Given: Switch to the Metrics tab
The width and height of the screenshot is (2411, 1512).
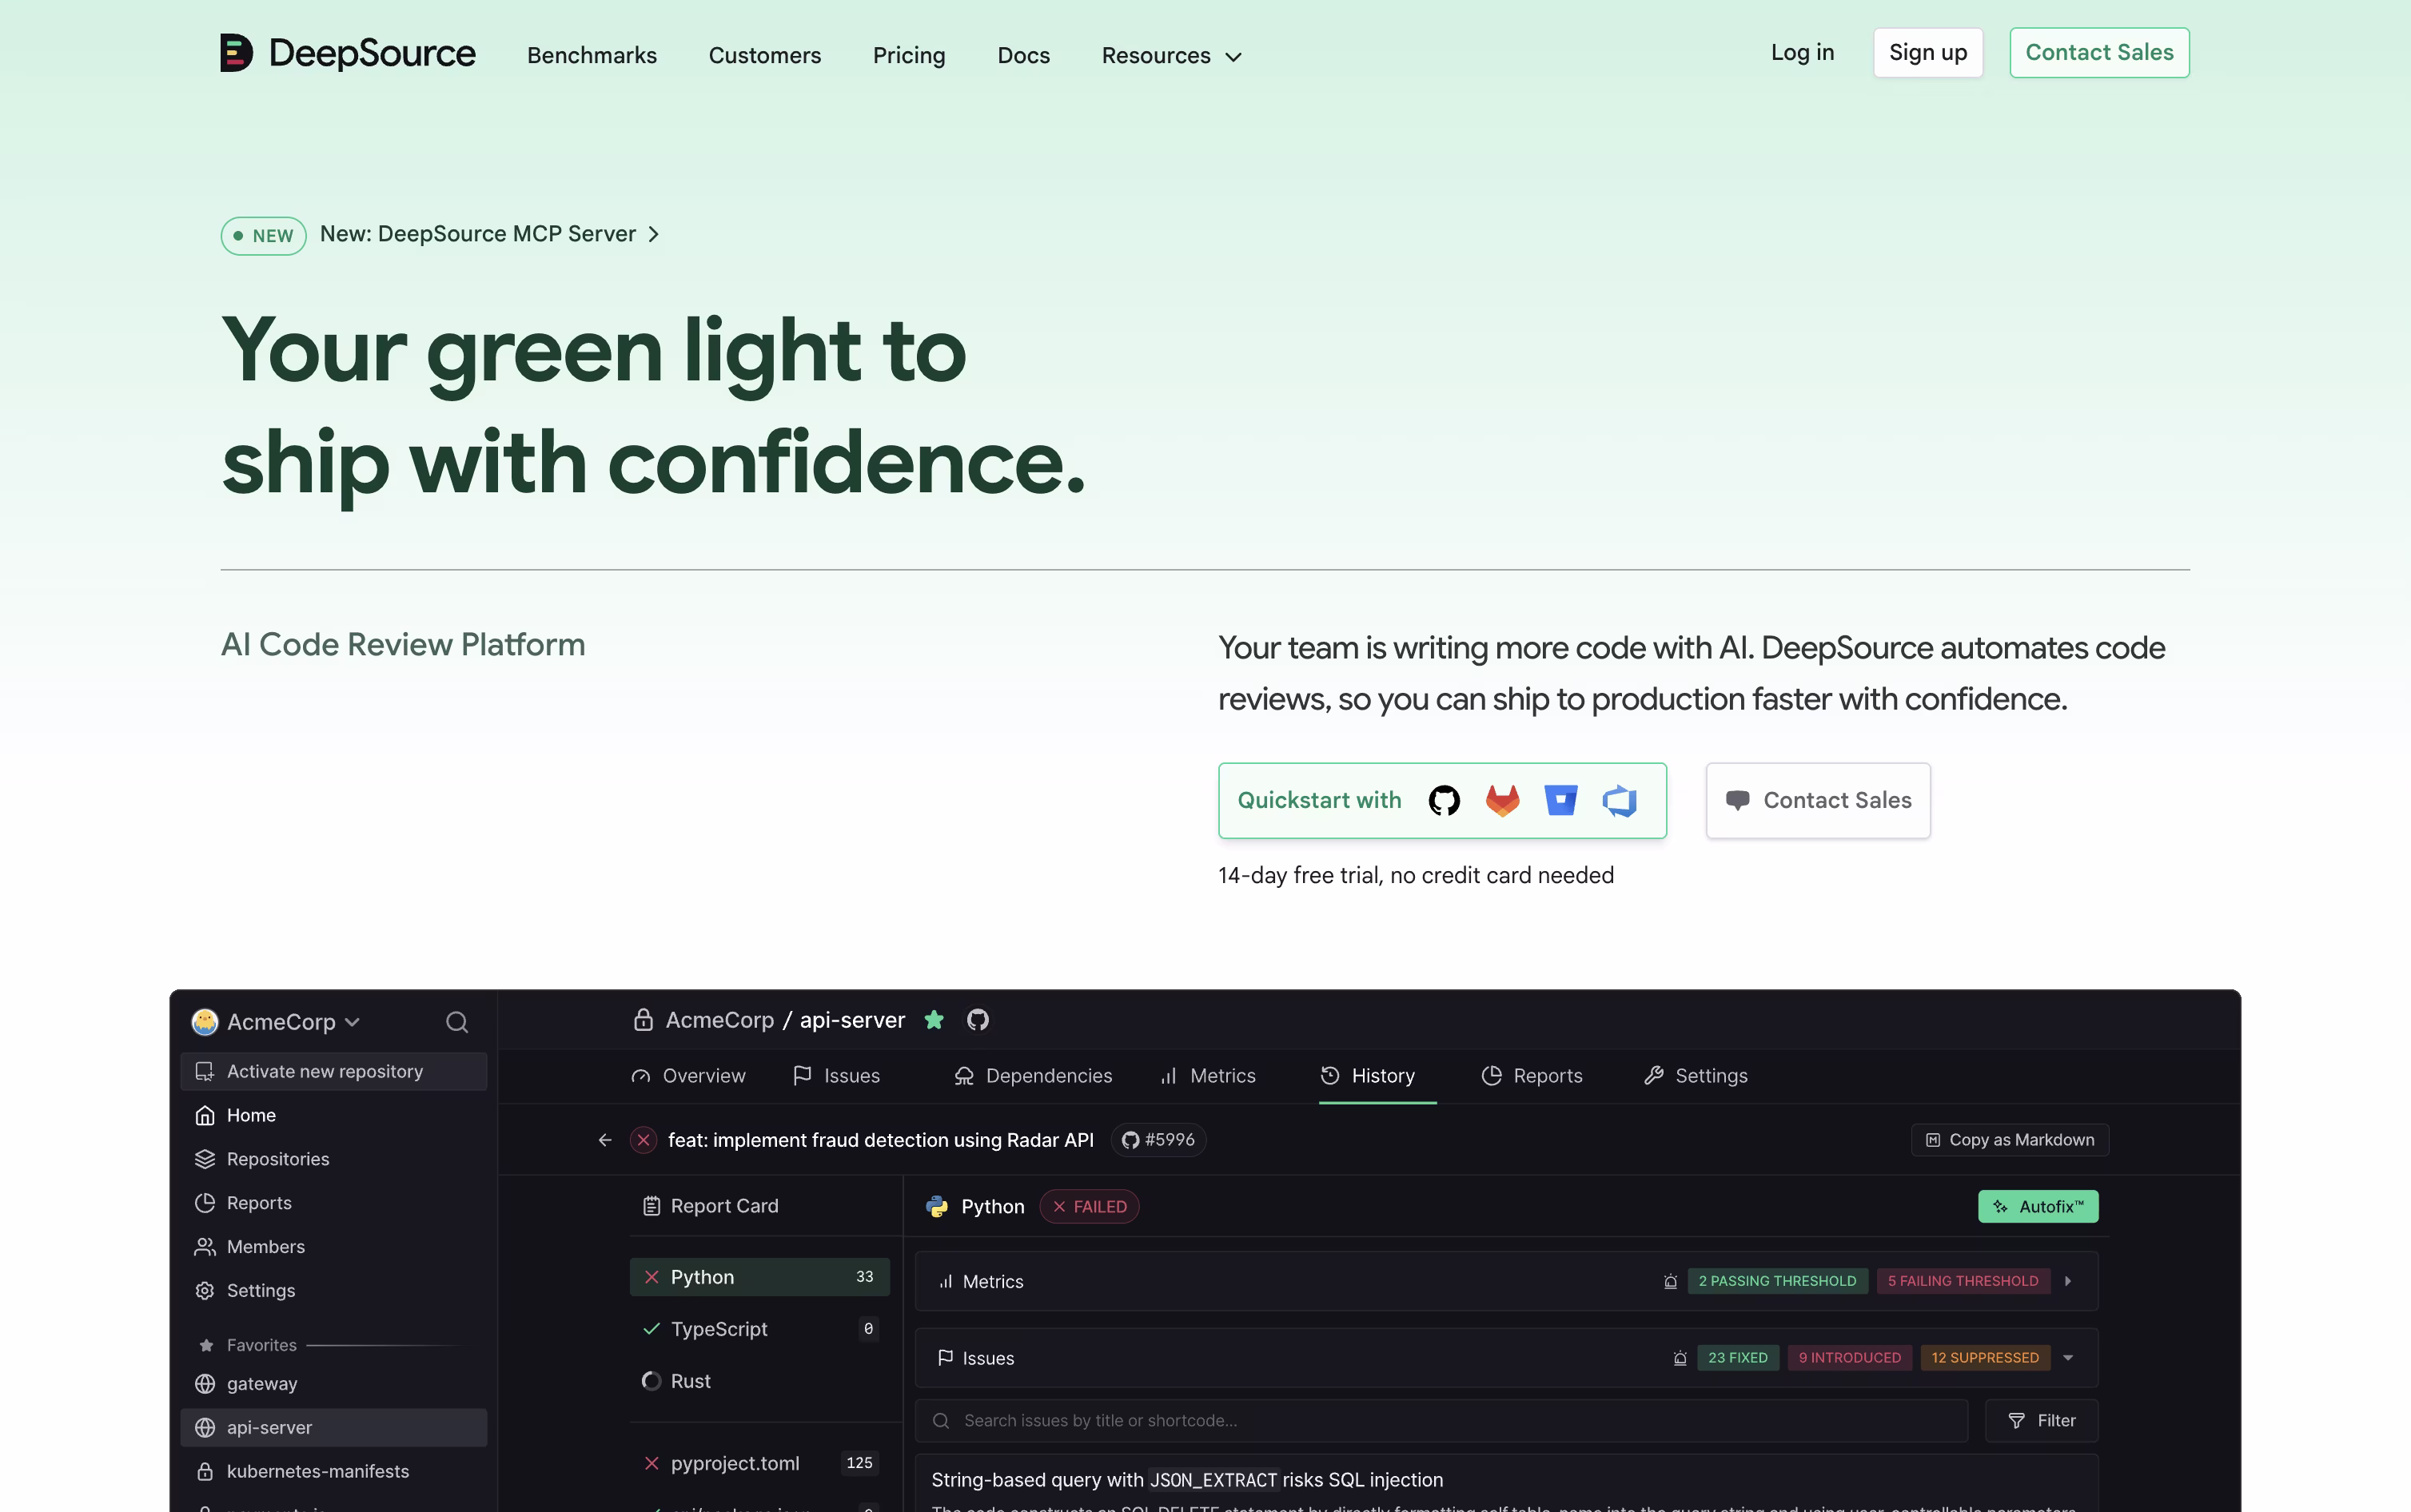Looking at the screenshot, I should coord(1207,1076).
